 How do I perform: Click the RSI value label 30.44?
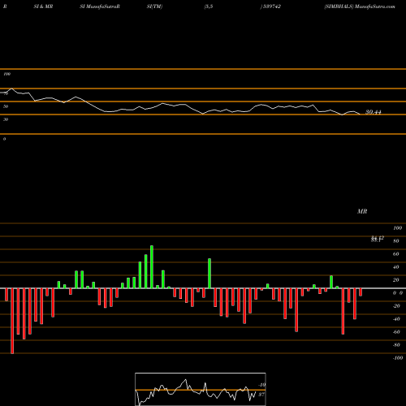pos(374,112)
